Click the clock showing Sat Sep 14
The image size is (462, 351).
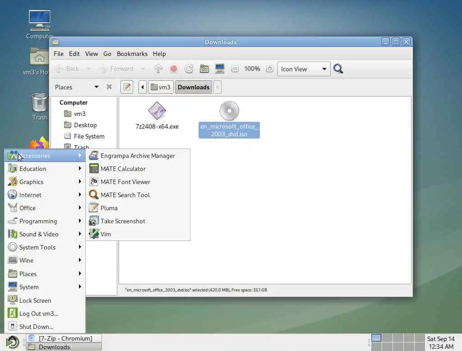pyautogui.click(x=441, y=342)
